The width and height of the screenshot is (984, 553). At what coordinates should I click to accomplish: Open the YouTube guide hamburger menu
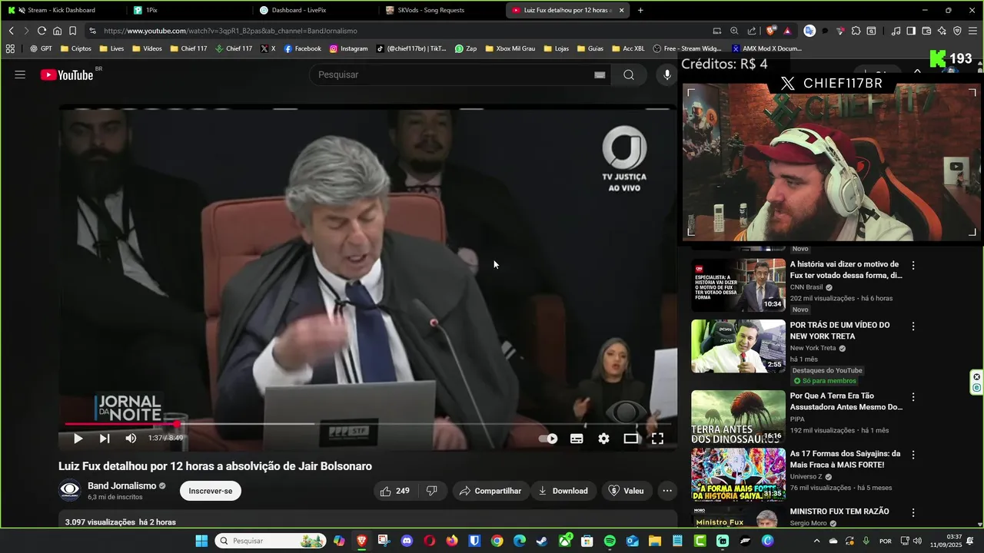click(20, 75)
